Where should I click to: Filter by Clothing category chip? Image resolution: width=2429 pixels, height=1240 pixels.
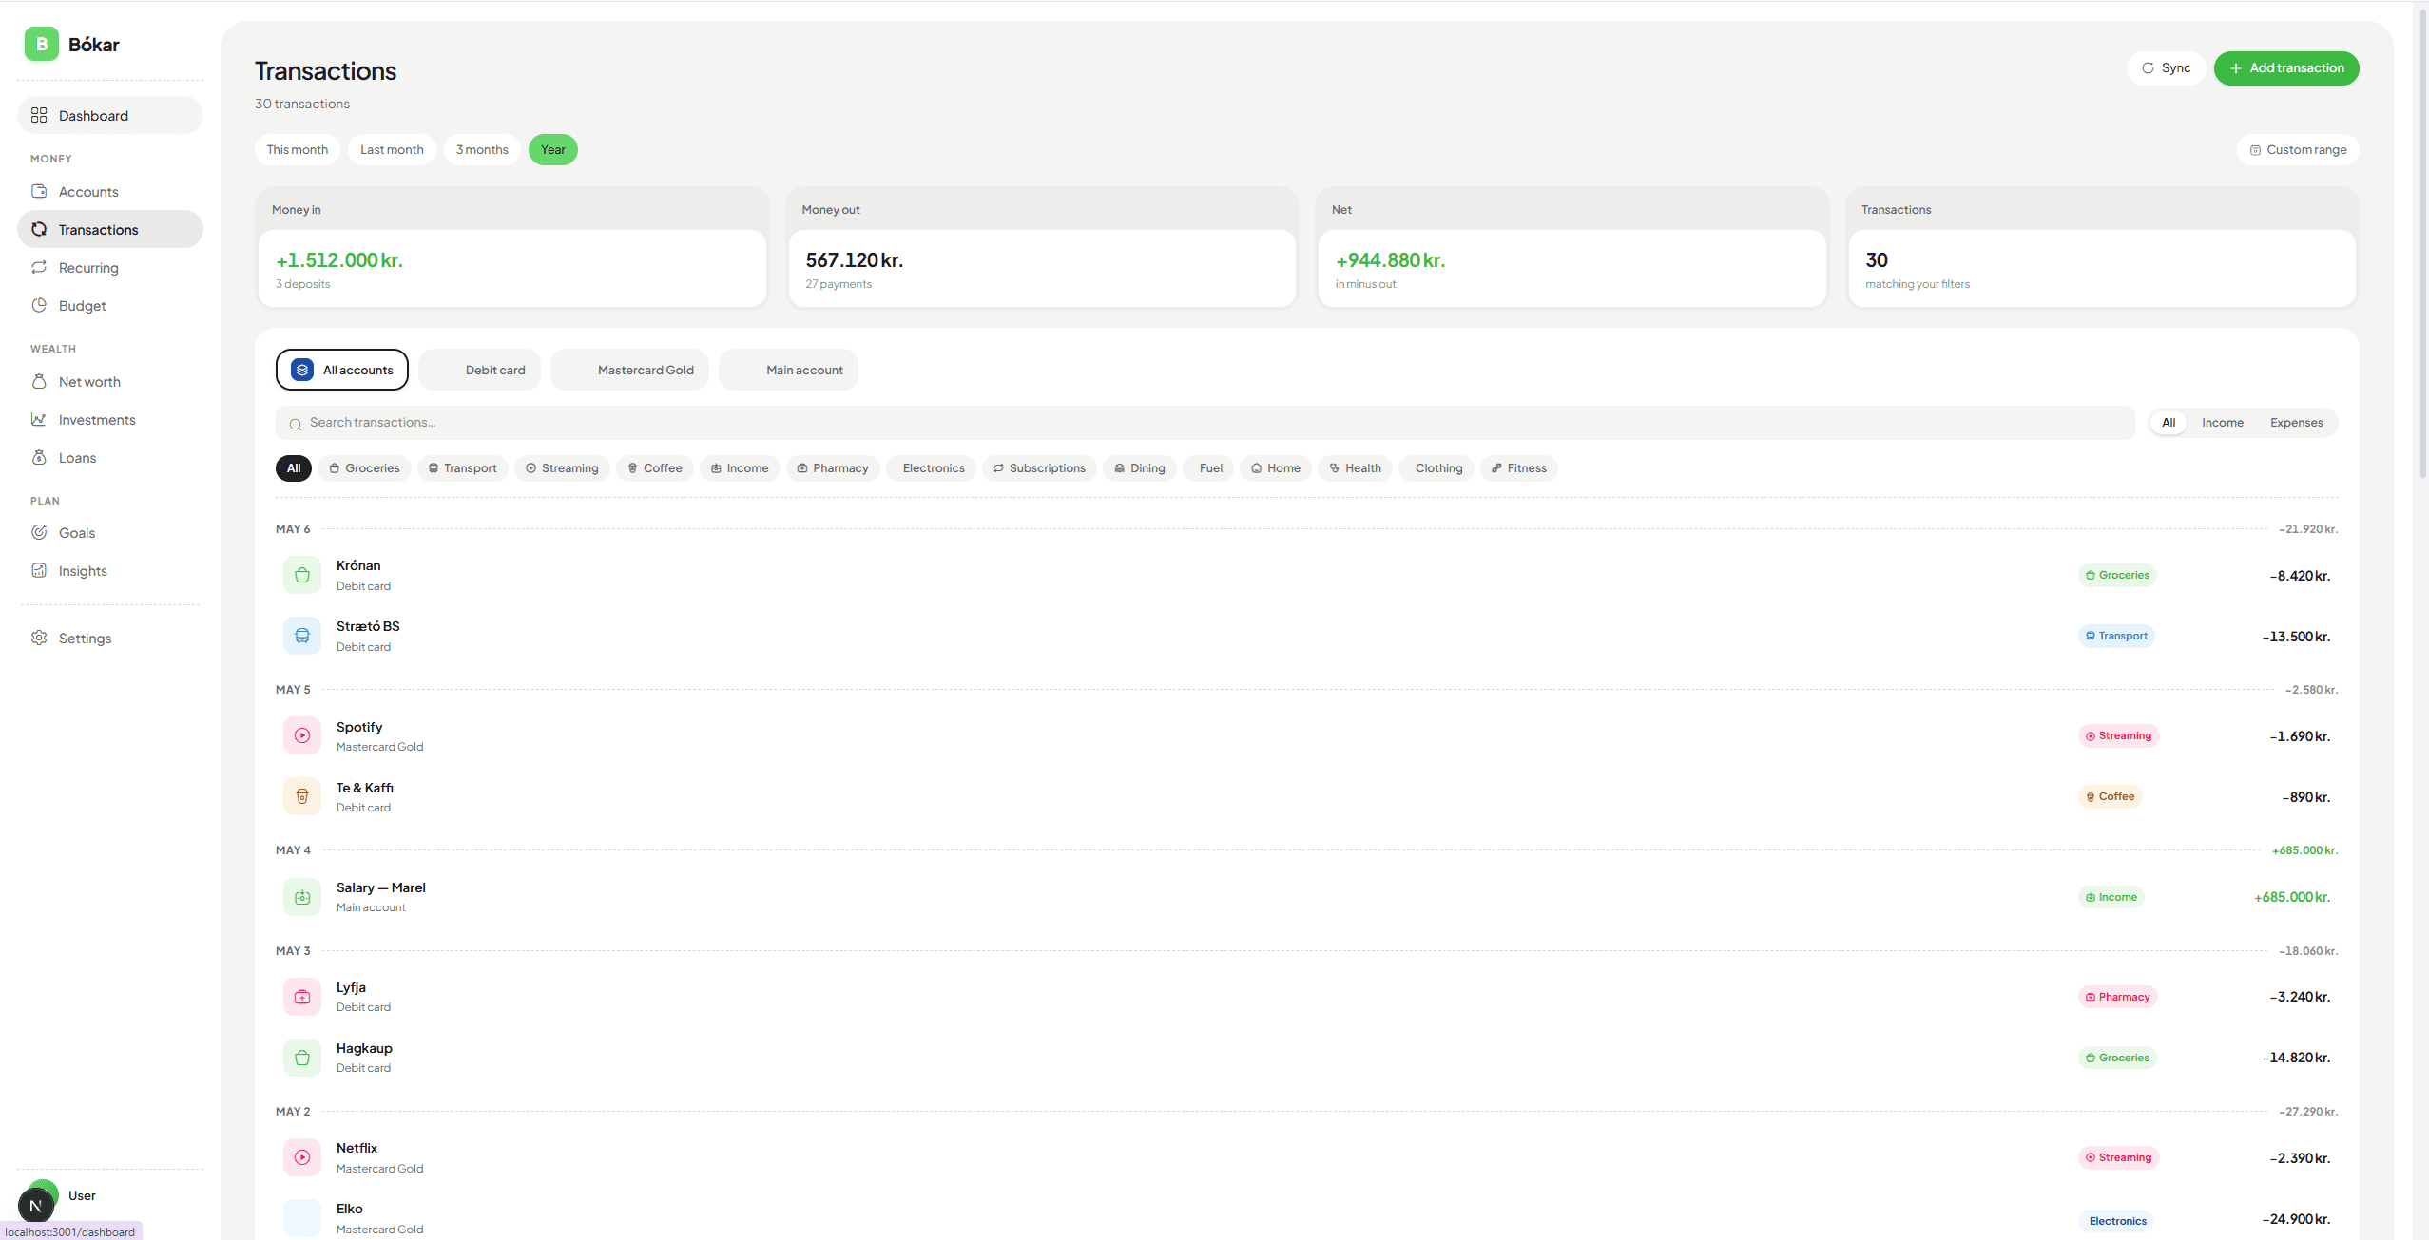(1436, 467)
